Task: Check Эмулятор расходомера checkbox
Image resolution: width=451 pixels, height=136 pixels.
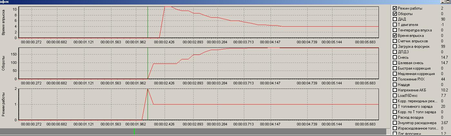Action: (x=395, y=123)
